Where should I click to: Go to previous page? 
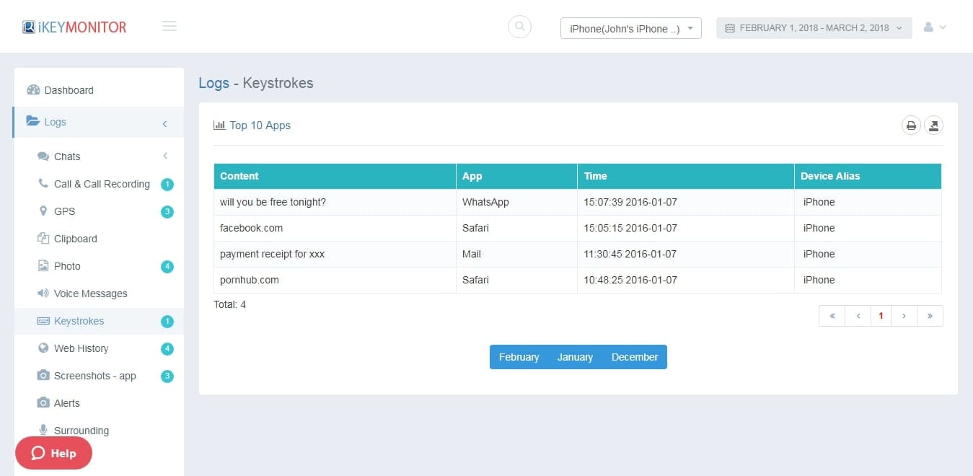858,316
